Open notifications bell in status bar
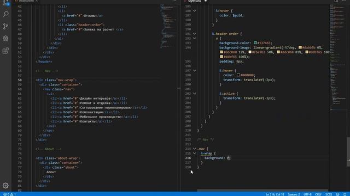350x196 pixels. pyautogui.click(x=345, y=194)
